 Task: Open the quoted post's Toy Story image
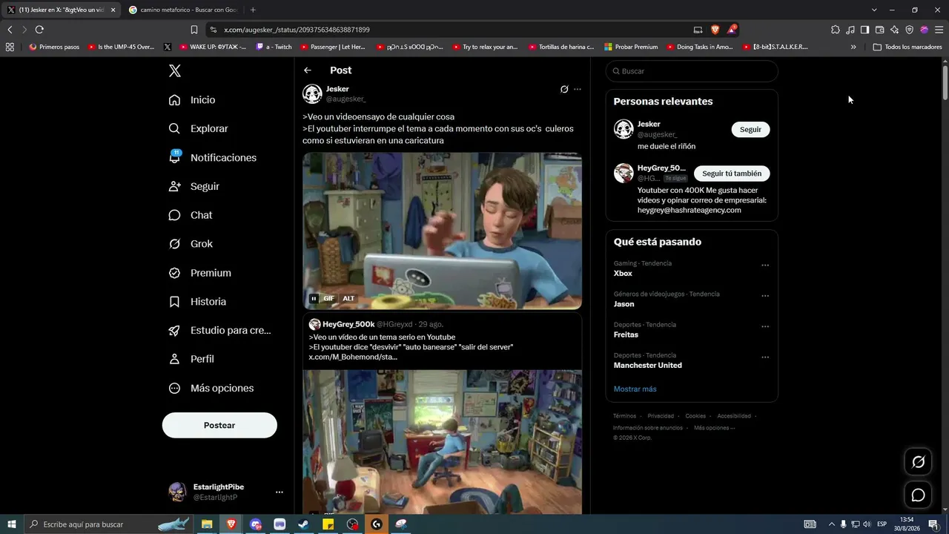(x=442, y=441)
